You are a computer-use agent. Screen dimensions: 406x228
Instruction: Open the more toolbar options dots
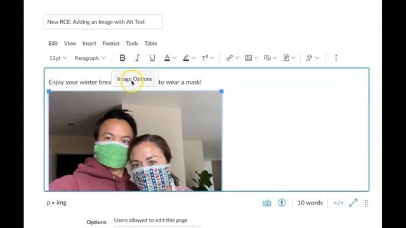pos(336,58)
